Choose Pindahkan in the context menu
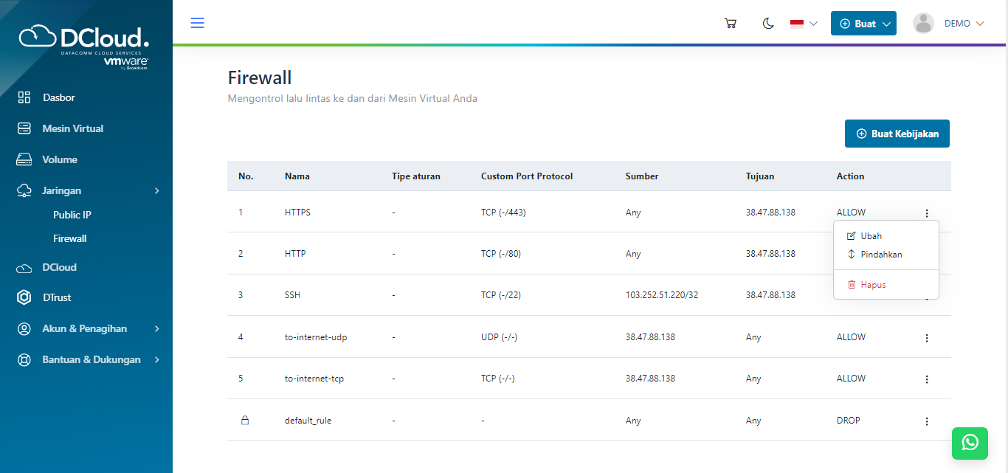Viewport: 1008px width, 473px height. pyautogui.click(x=880, y=255)
